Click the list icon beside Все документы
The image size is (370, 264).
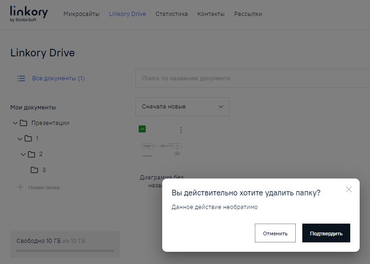(x=21, y=78)
